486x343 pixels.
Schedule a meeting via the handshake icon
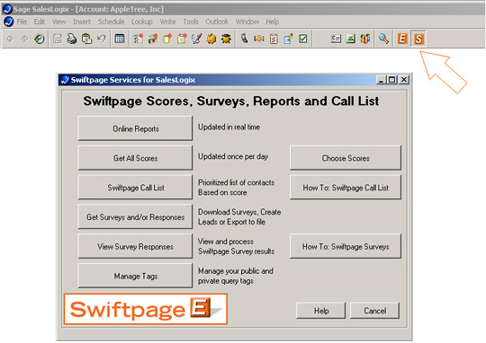pyautogui.click(x=259, y=39)
